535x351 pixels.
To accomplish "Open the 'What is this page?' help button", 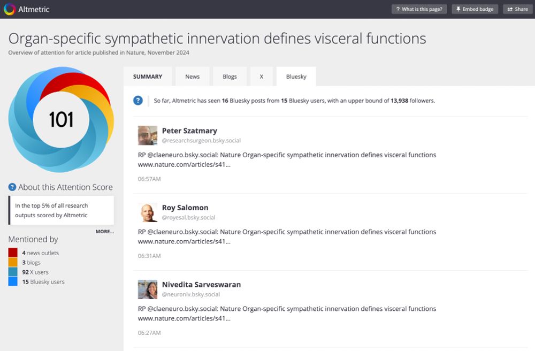I will pos(419,9).
